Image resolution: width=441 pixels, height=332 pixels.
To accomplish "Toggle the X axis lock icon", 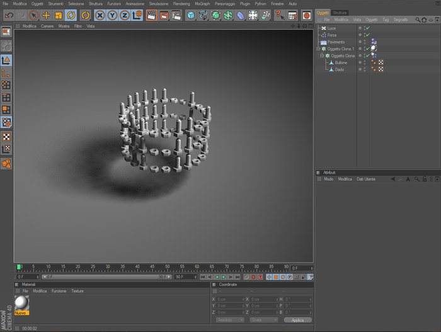I will coord(100,15).
